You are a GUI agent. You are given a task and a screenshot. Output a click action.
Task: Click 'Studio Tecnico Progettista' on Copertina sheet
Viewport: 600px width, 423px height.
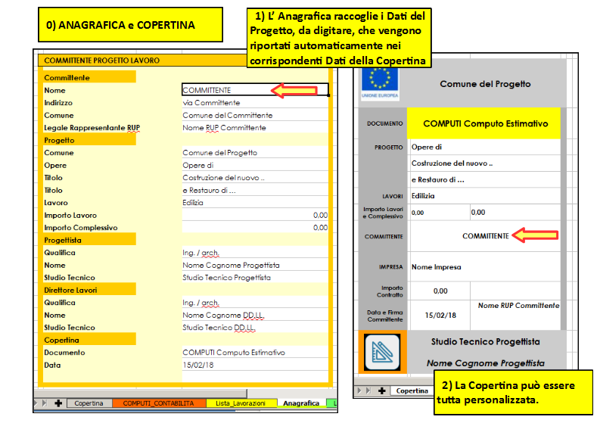point(486,341)
